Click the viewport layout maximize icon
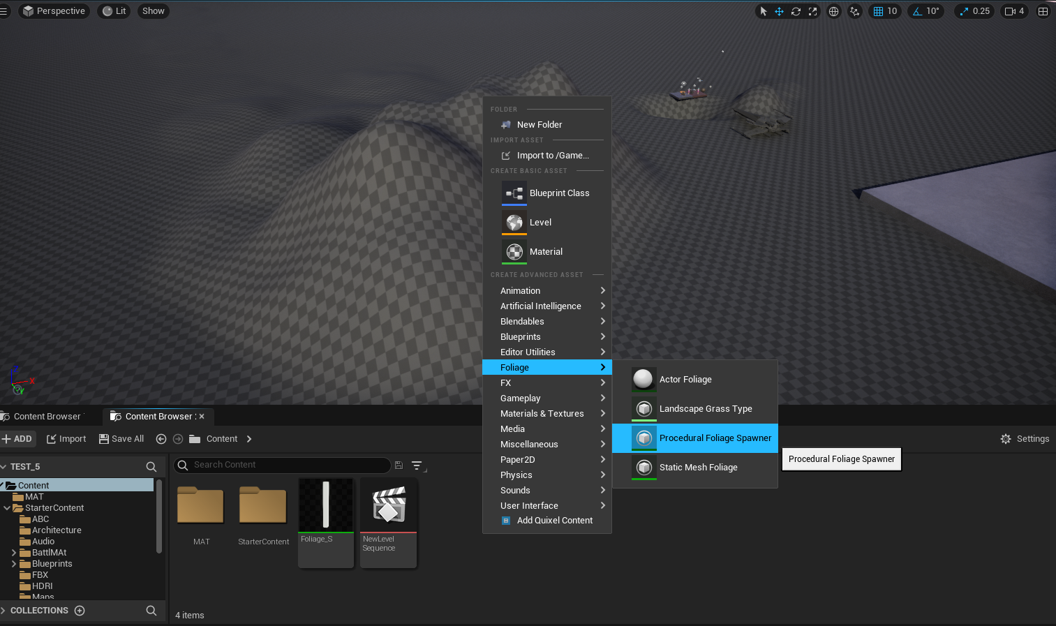The height and width of the screenshot is (626, 1056). click(x=1043, y=11)
